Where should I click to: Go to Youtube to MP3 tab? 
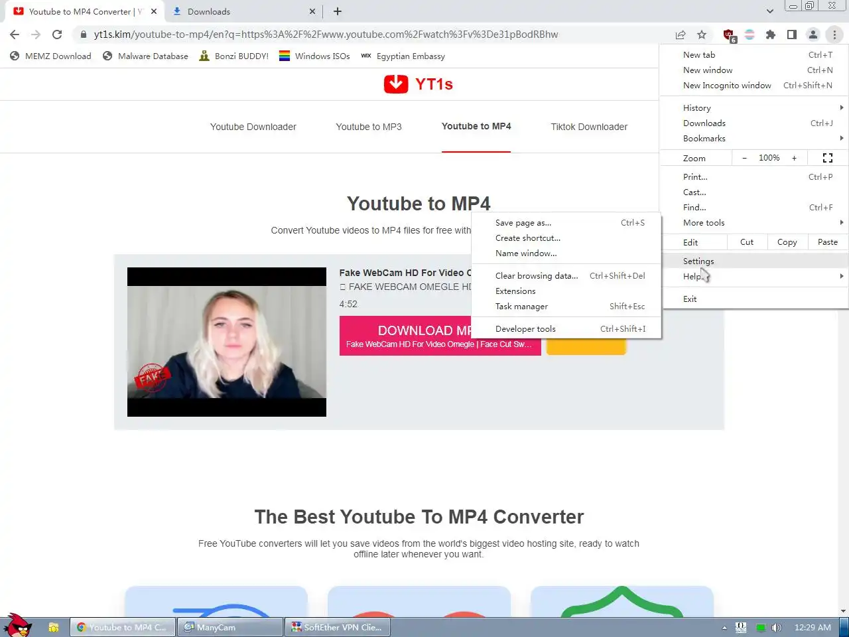click(369, 127)
